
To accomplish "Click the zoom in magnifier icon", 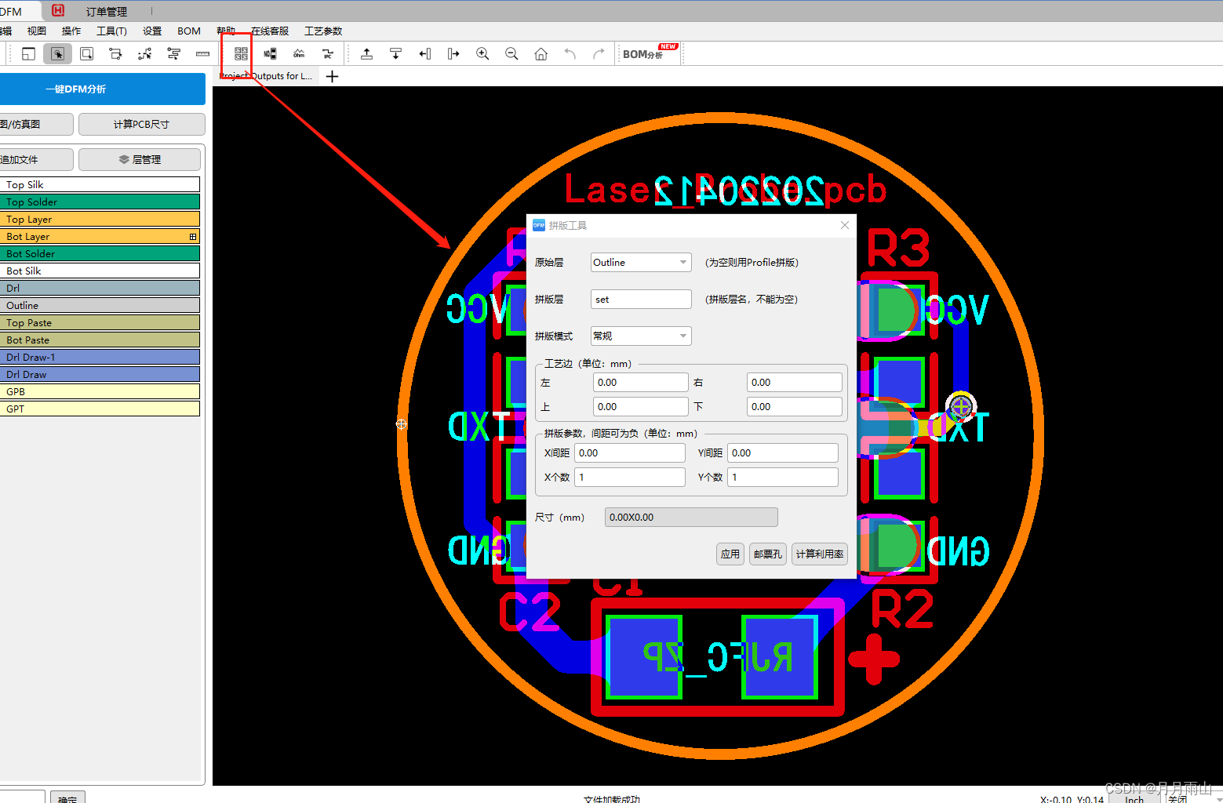I will coord(482,53).
